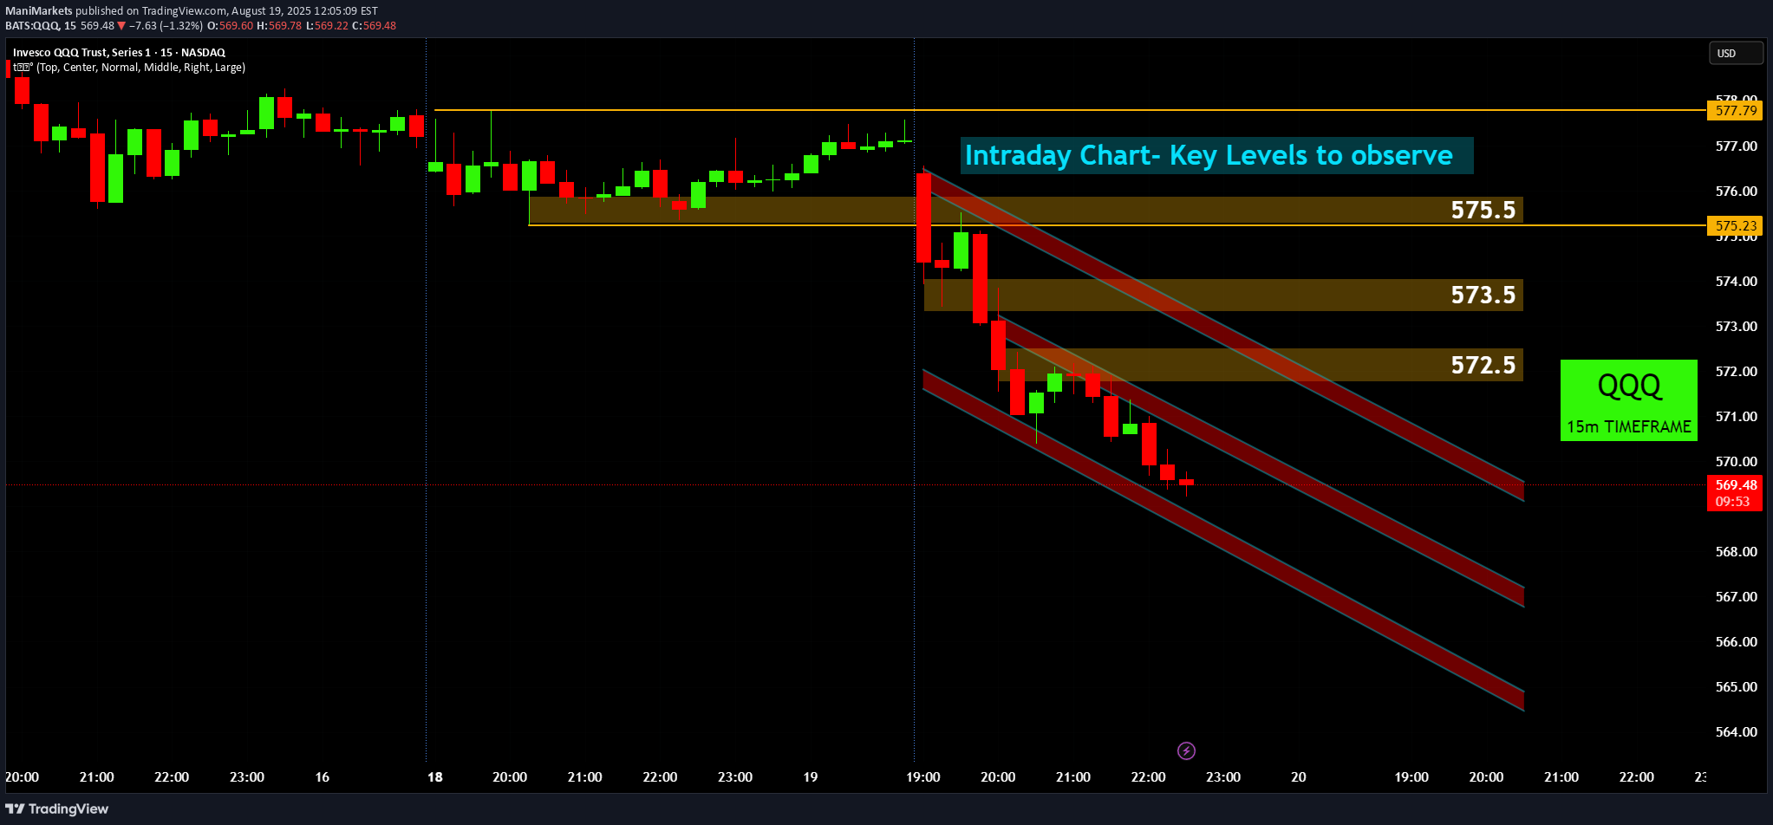Click the 568.00 price axis label
The height and width of the screenshot is (825, 1773).
pyautogui.click(x=1736, y=552)
